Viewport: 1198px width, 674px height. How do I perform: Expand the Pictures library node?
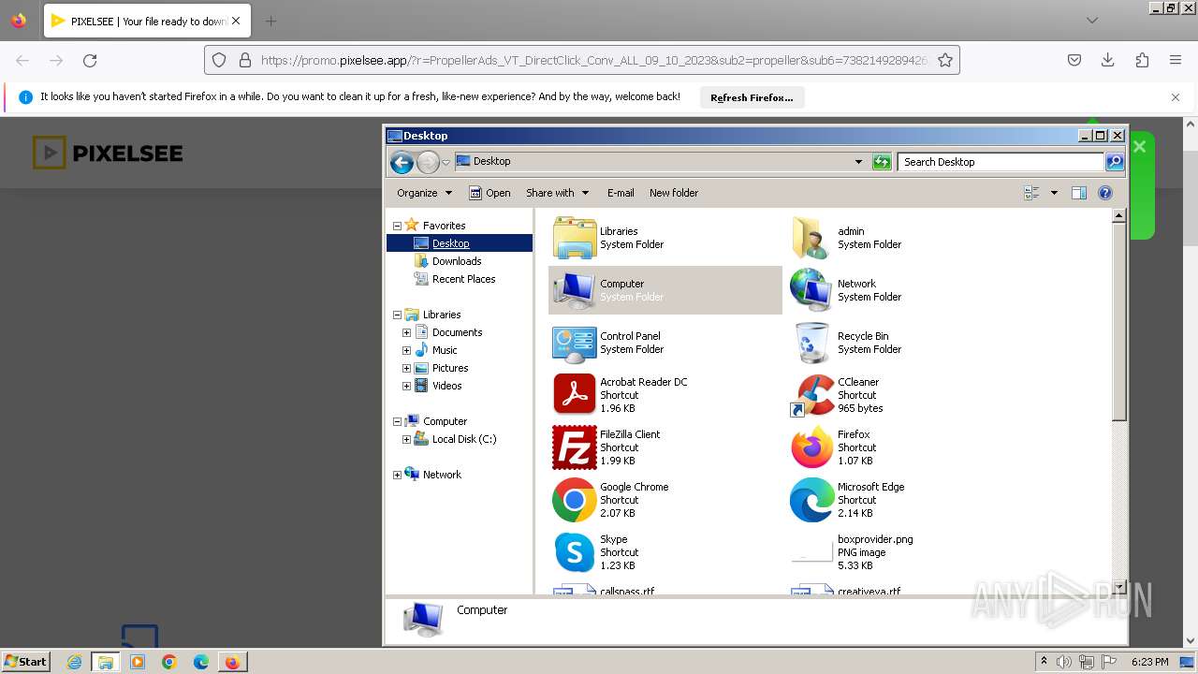point(406,368)
